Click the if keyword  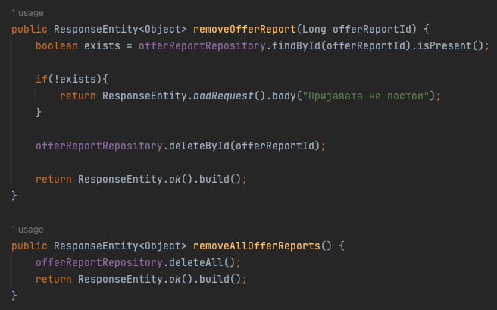[x=41, y=79]
